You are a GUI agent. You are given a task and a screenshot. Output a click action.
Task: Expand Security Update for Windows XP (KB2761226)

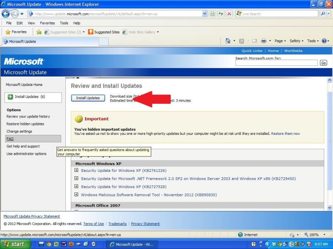coord(76,170)
